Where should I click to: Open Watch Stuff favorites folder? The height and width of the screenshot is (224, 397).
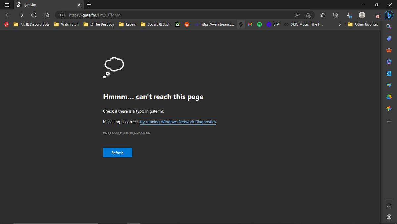coord(66,24)
